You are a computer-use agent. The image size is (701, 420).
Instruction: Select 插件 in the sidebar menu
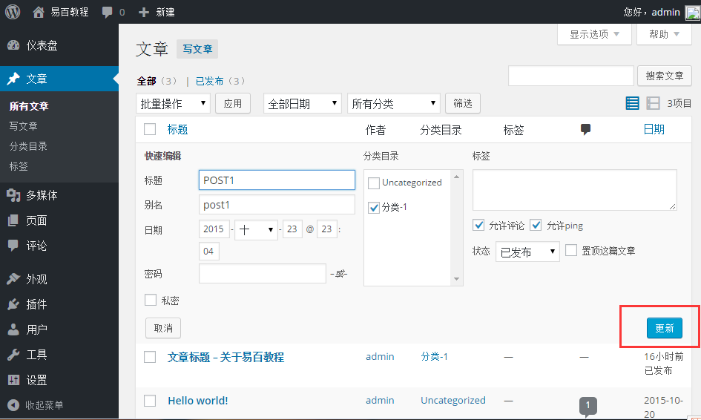click(36, 304)
